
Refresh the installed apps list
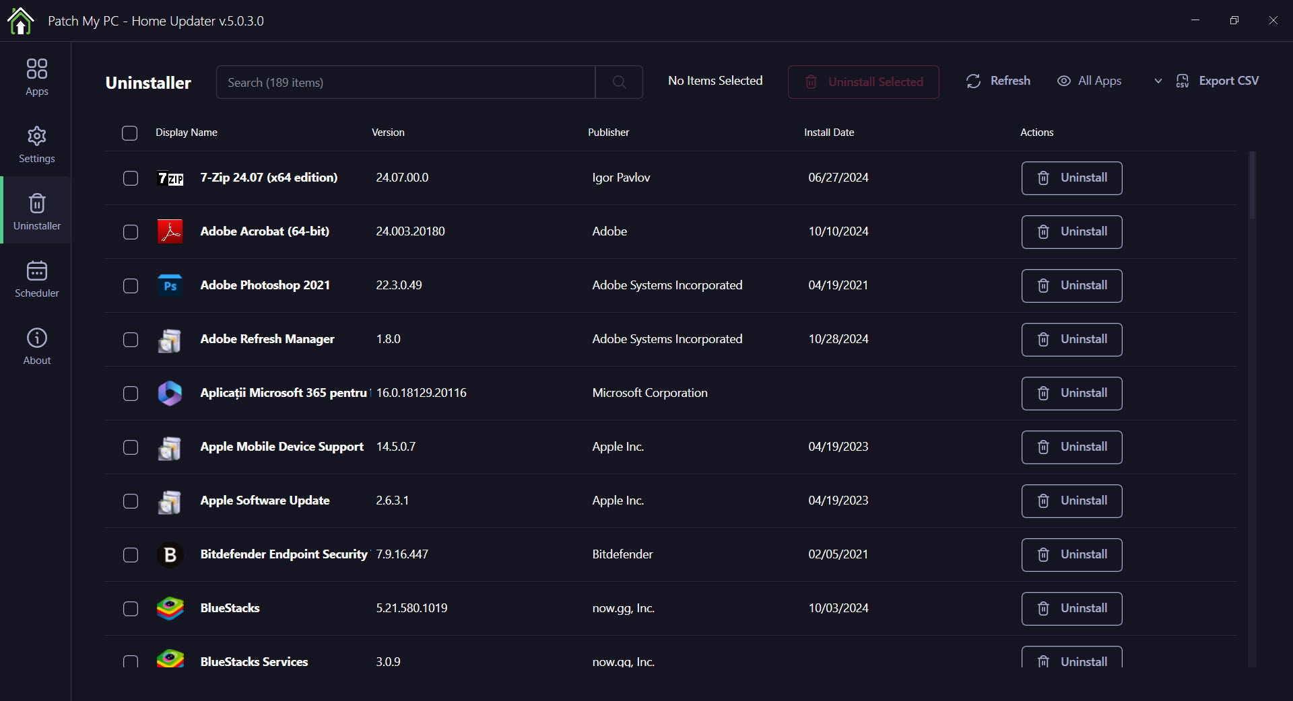pos(998,81)
